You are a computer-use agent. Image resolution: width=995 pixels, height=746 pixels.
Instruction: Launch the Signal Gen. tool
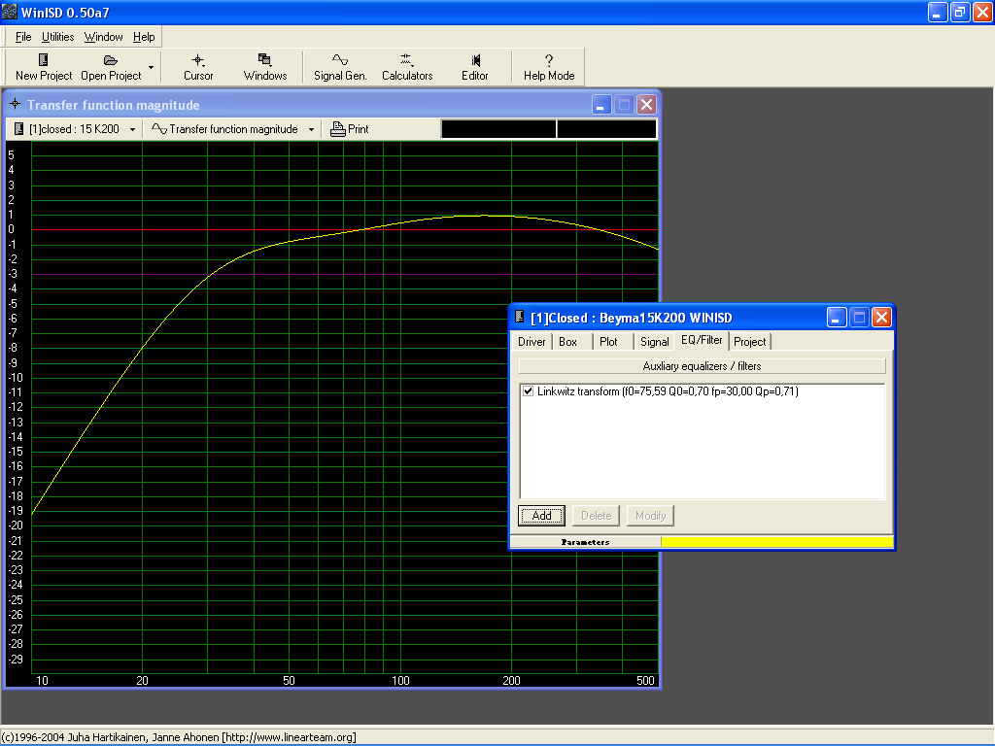[340, 66]
